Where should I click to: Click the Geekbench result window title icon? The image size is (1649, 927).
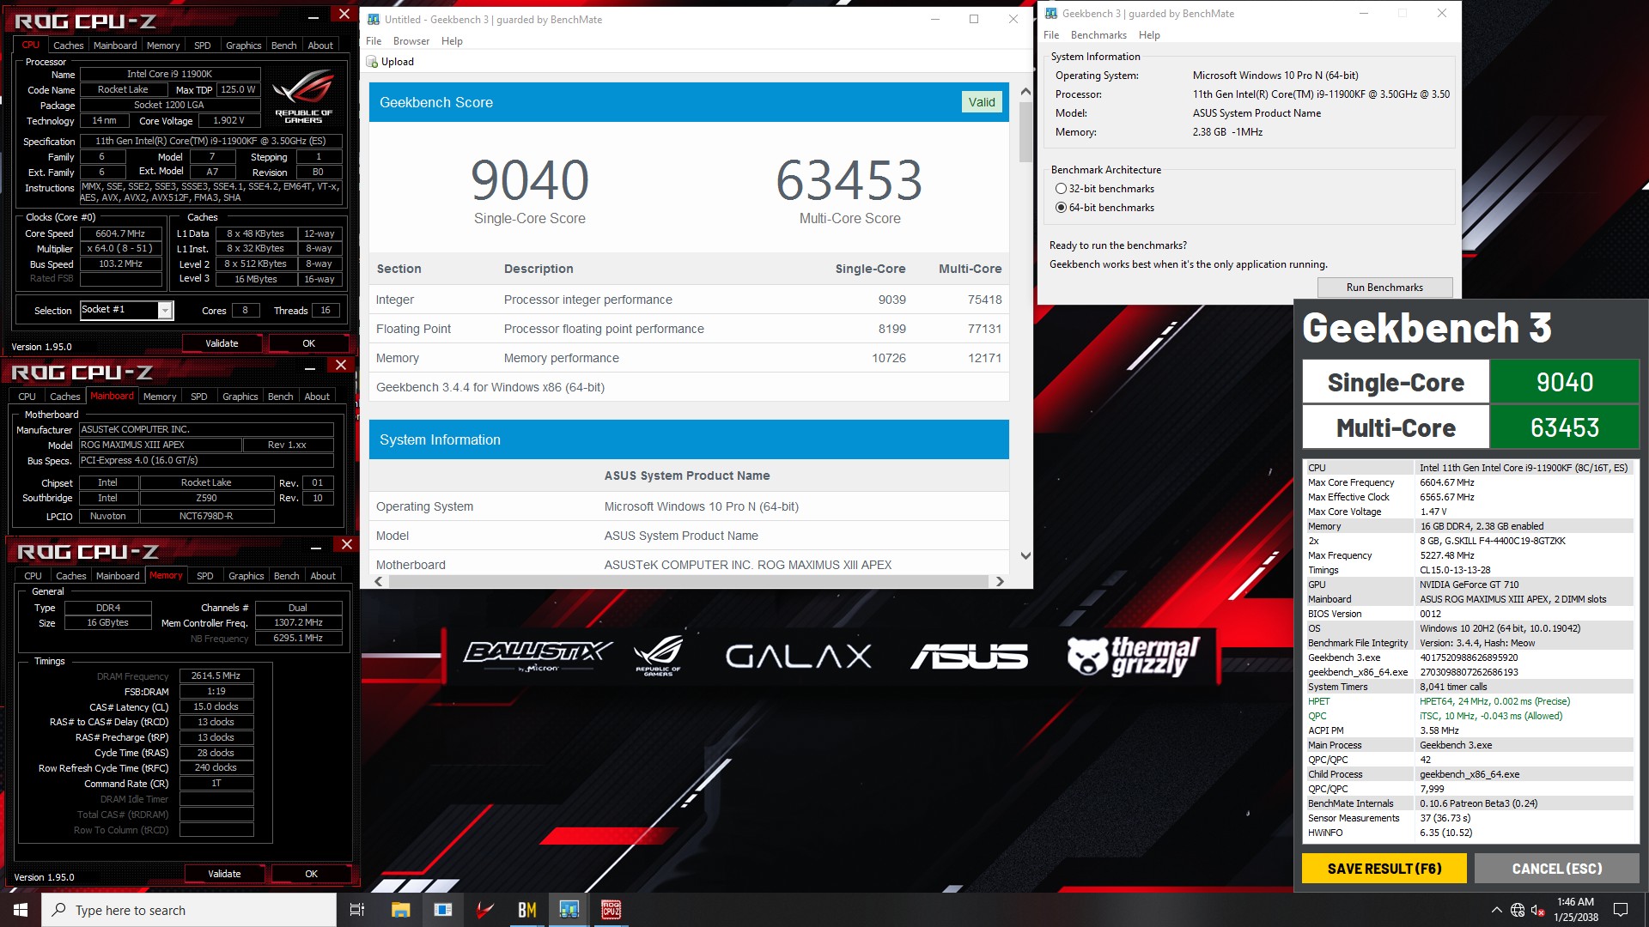click(x=374, y=19)
